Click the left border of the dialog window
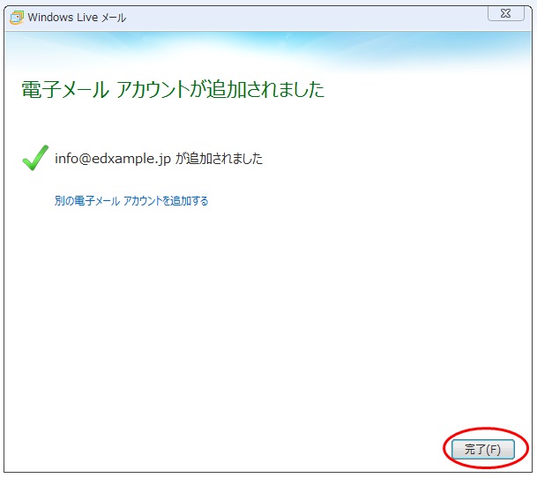Viewport: 537px width, 478px height. (3, 265)
